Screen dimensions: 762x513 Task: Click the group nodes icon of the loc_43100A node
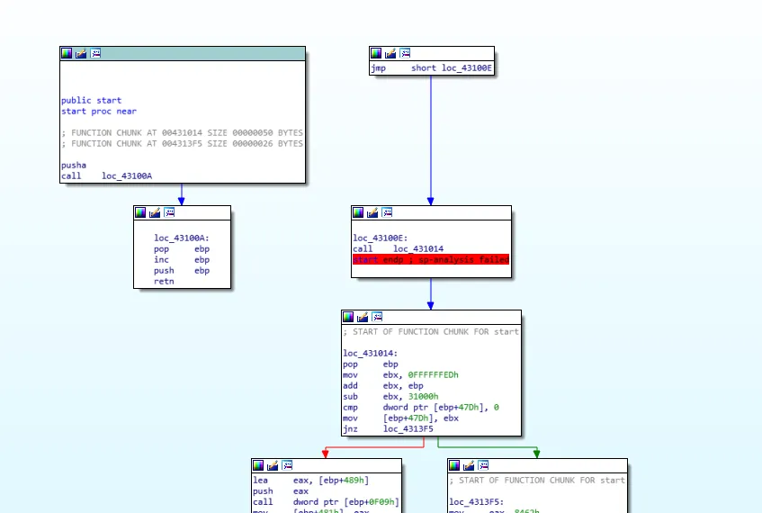click(169, 212)
